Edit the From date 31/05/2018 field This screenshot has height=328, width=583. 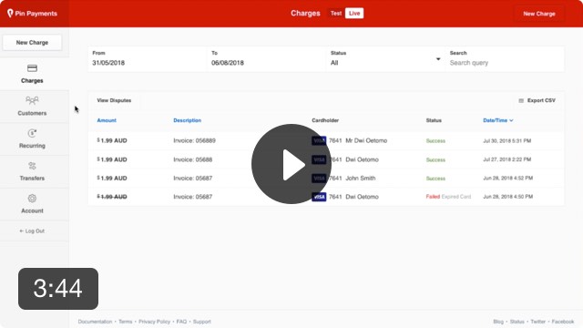click(148, 59)
